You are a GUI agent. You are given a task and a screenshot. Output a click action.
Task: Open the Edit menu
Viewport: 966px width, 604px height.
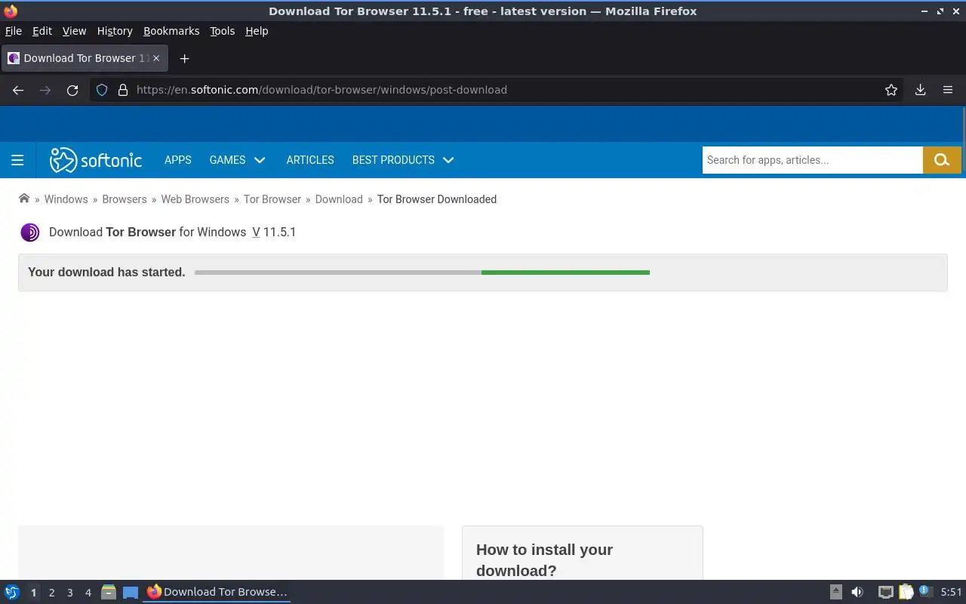click(42, 31)
